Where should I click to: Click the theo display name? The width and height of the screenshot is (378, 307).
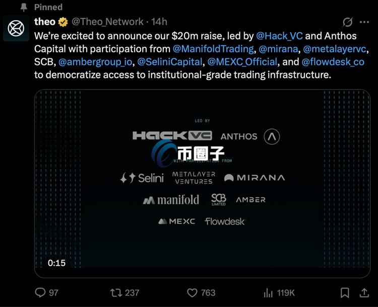(45, 22)
